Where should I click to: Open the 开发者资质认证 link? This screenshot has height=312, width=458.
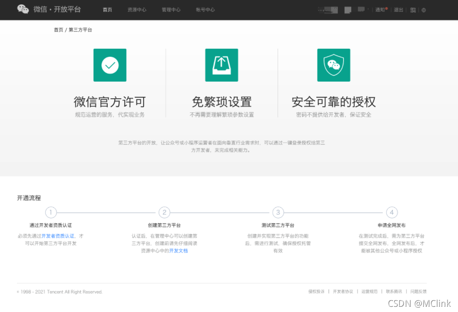[x=58, y=236]
